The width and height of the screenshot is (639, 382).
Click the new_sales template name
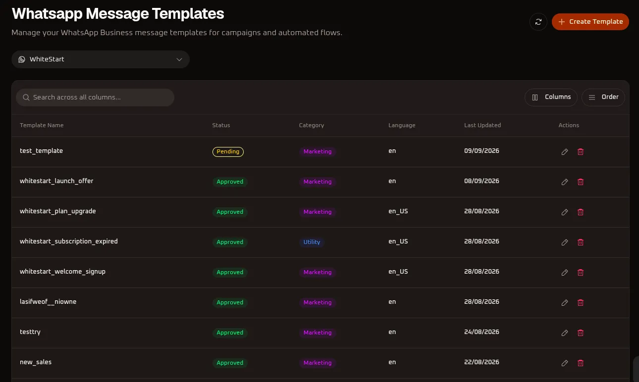click(36, 362)
